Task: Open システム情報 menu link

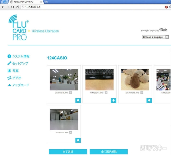Action: [x=21, y=56]
